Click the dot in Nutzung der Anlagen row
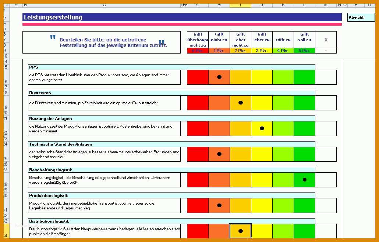Image resolution: width=379 pixels, height=242 pixels. pos(262,128)
